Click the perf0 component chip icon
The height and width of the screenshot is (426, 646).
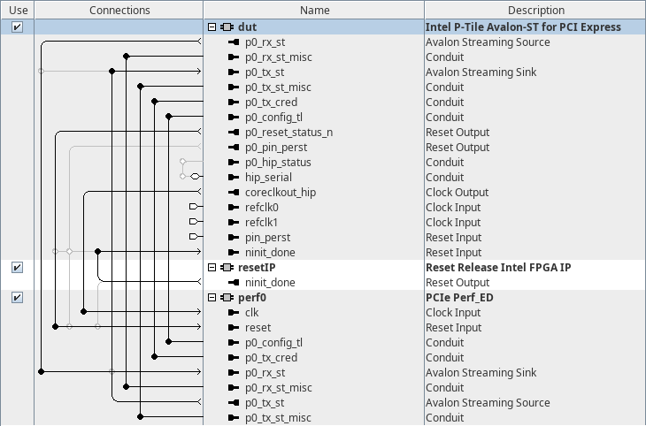point(227,298)
